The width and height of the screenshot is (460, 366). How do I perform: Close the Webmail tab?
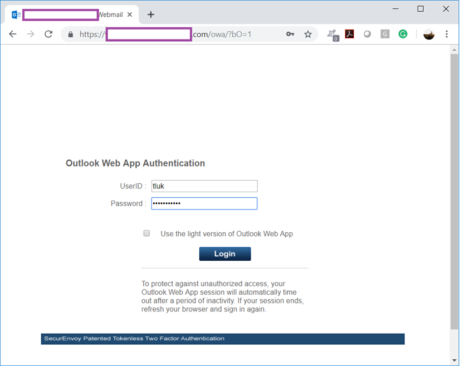(130, 14)
